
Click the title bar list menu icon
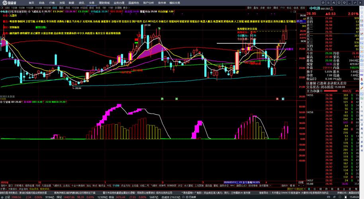click(x=328, y=3)
